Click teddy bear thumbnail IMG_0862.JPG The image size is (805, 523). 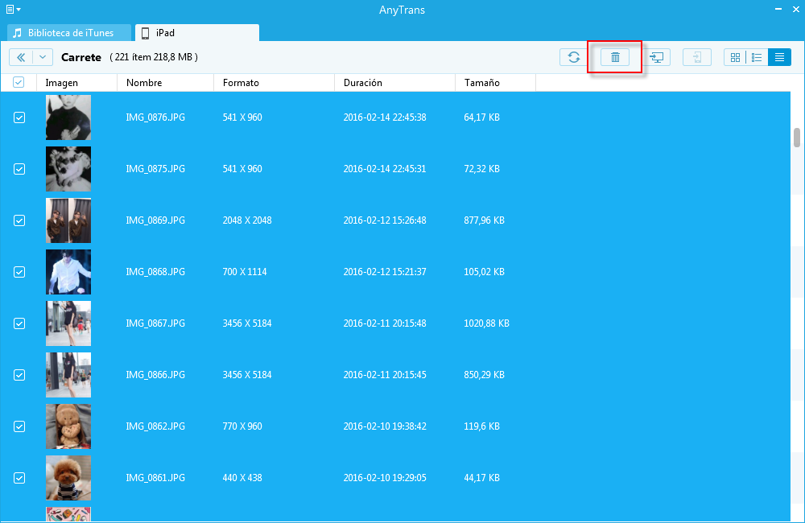tap(68, 426)
